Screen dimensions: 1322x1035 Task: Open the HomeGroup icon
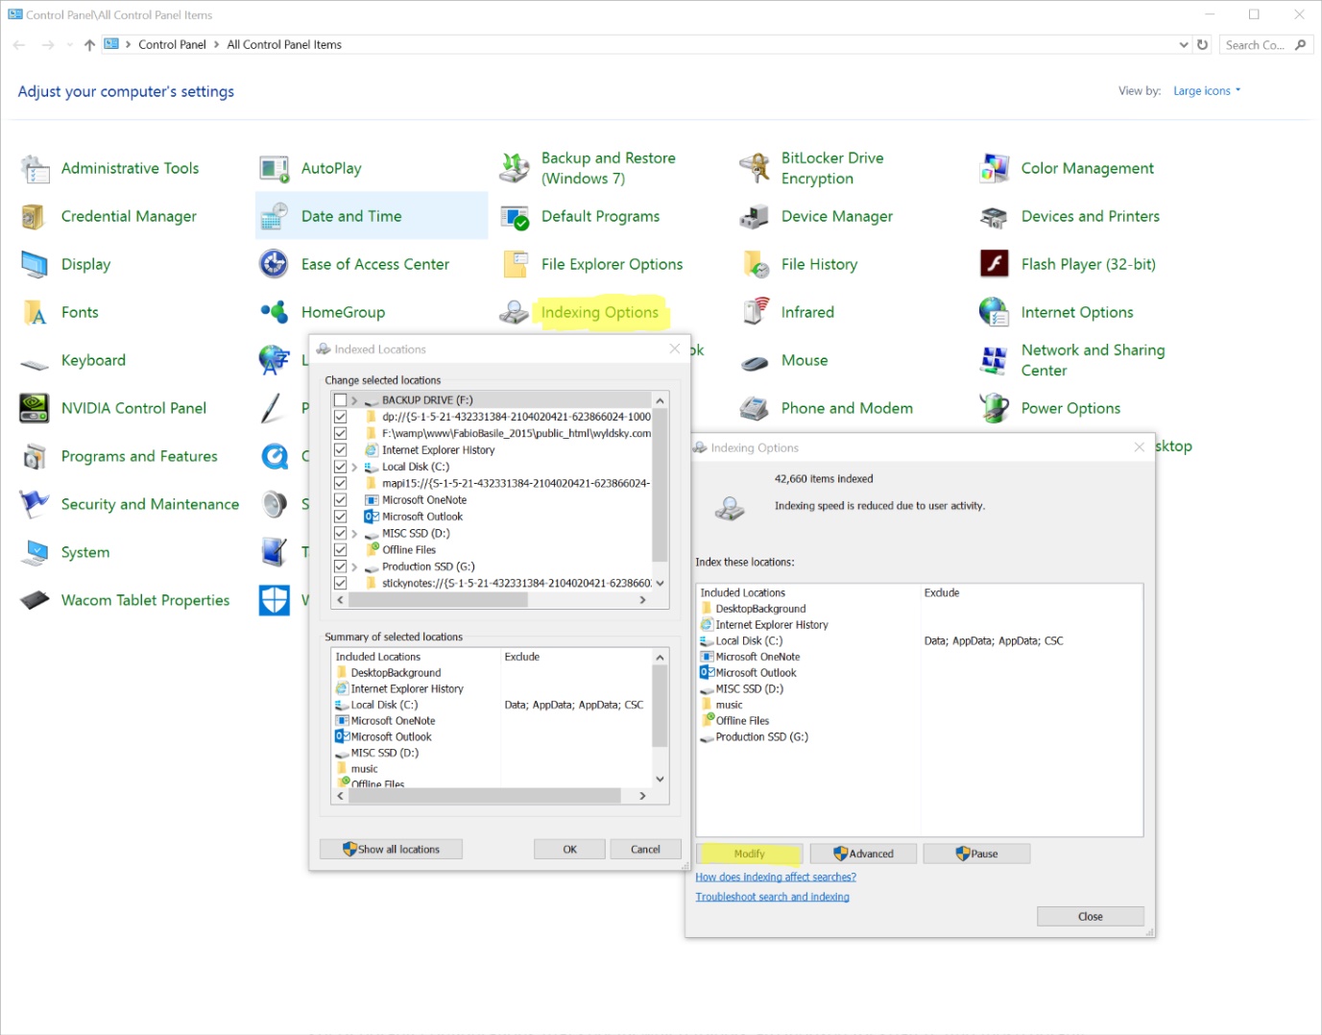click(x=275, y=313)
